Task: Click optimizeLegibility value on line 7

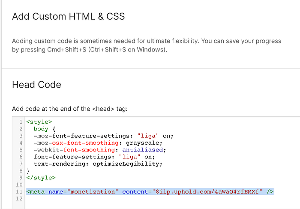Action: 126,164
